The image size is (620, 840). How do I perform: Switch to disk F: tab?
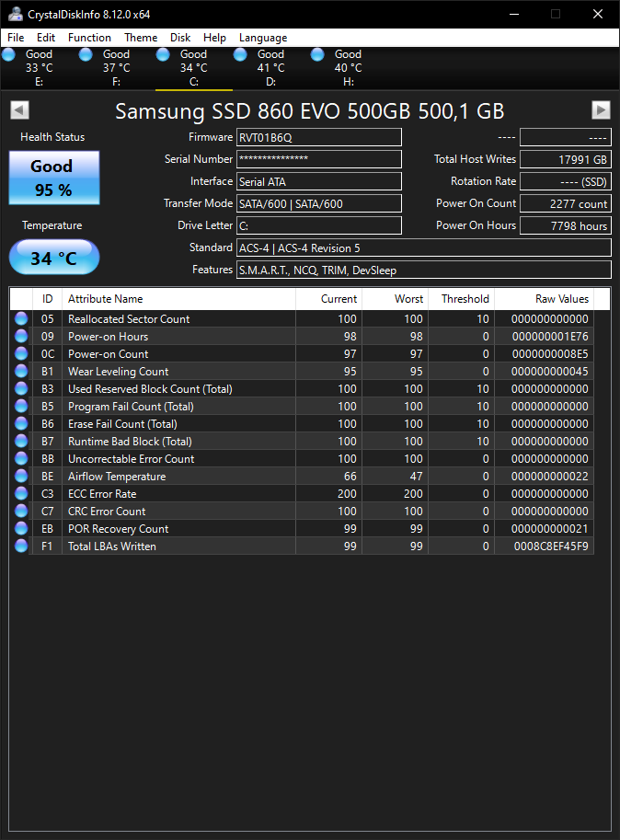pyautogui.click(x=116, y=68)
